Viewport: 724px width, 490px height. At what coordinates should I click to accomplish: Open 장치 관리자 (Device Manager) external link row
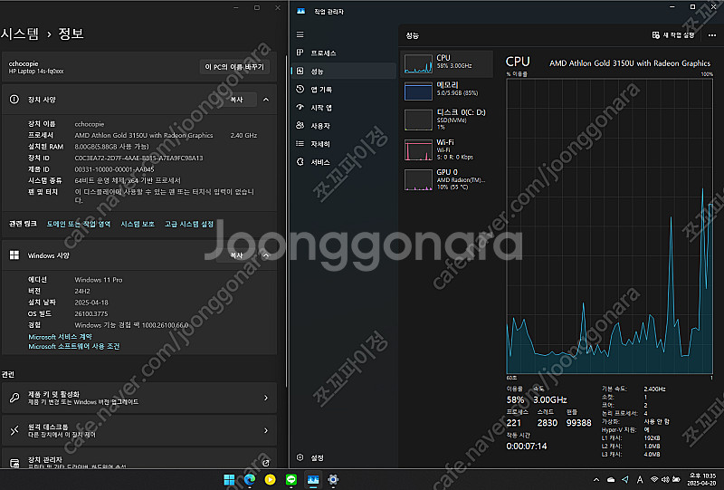coord(139,458)
